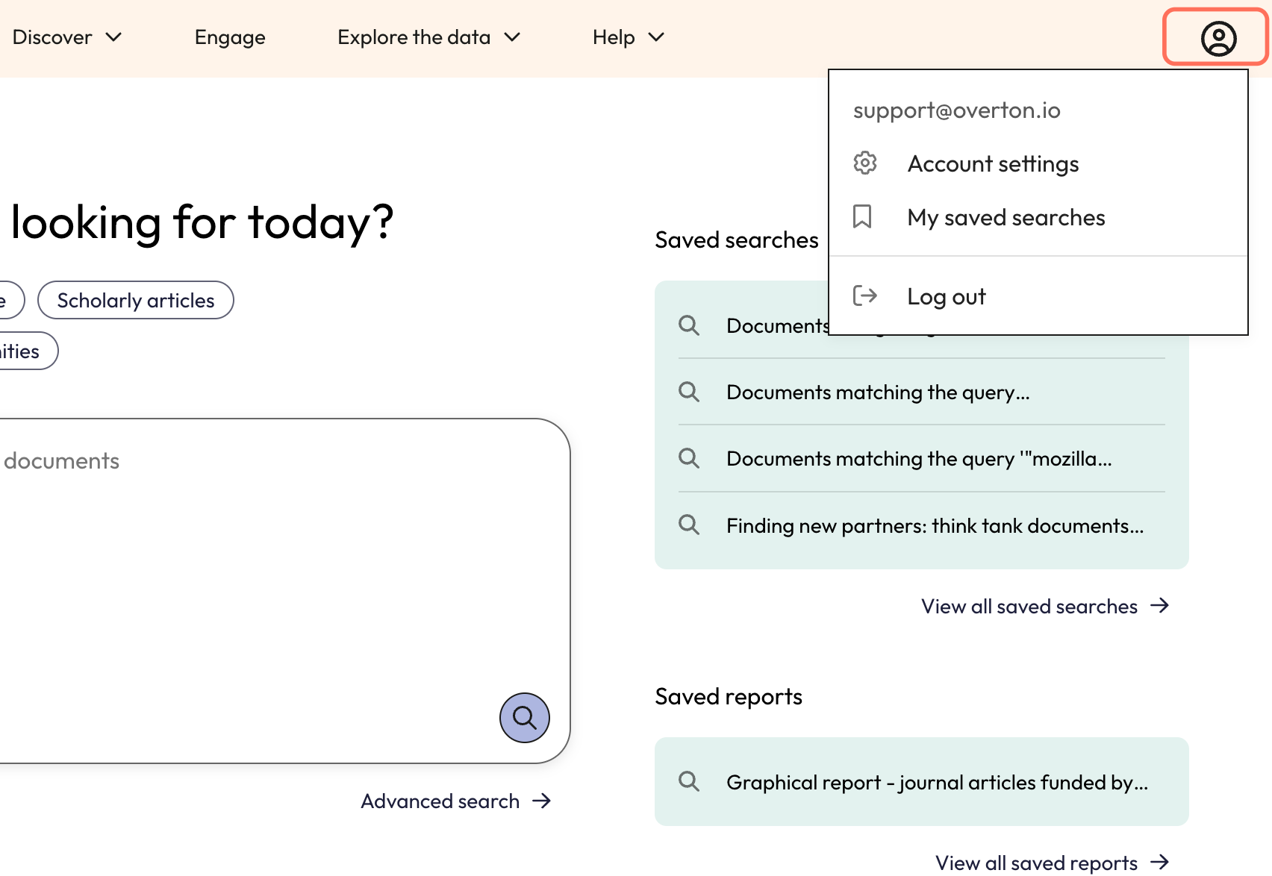Select the Scholarly articles filter pill
The width and height of the screenshot is (1272, 876).
click(136, 300)
